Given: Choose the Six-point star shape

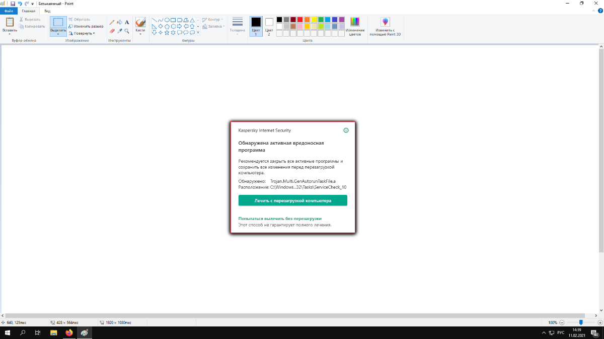Looking at the screenshot, I should 173,33.
